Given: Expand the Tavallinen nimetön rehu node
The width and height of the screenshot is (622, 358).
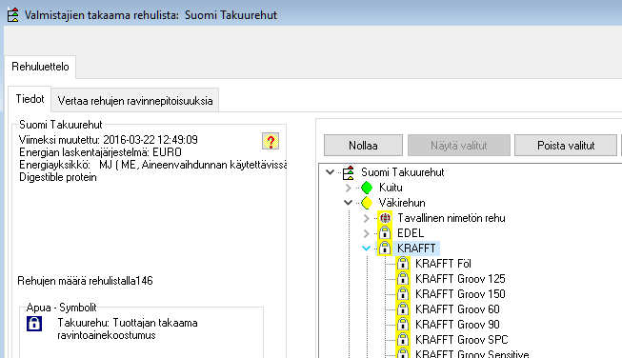Looking at the screenshot, I should [366, 218].
